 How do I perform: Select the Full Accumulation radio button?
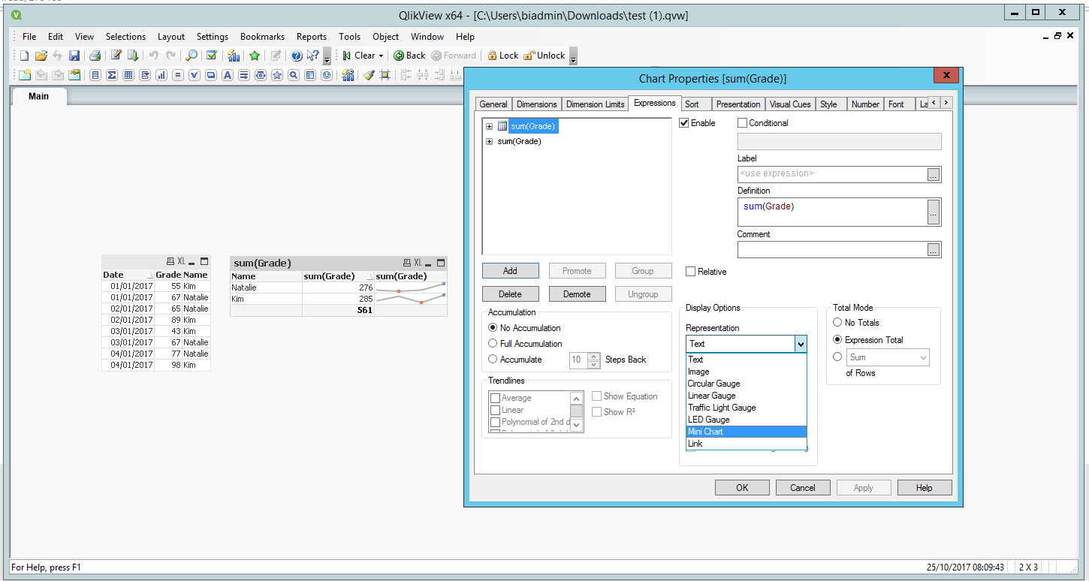(493, 344)
